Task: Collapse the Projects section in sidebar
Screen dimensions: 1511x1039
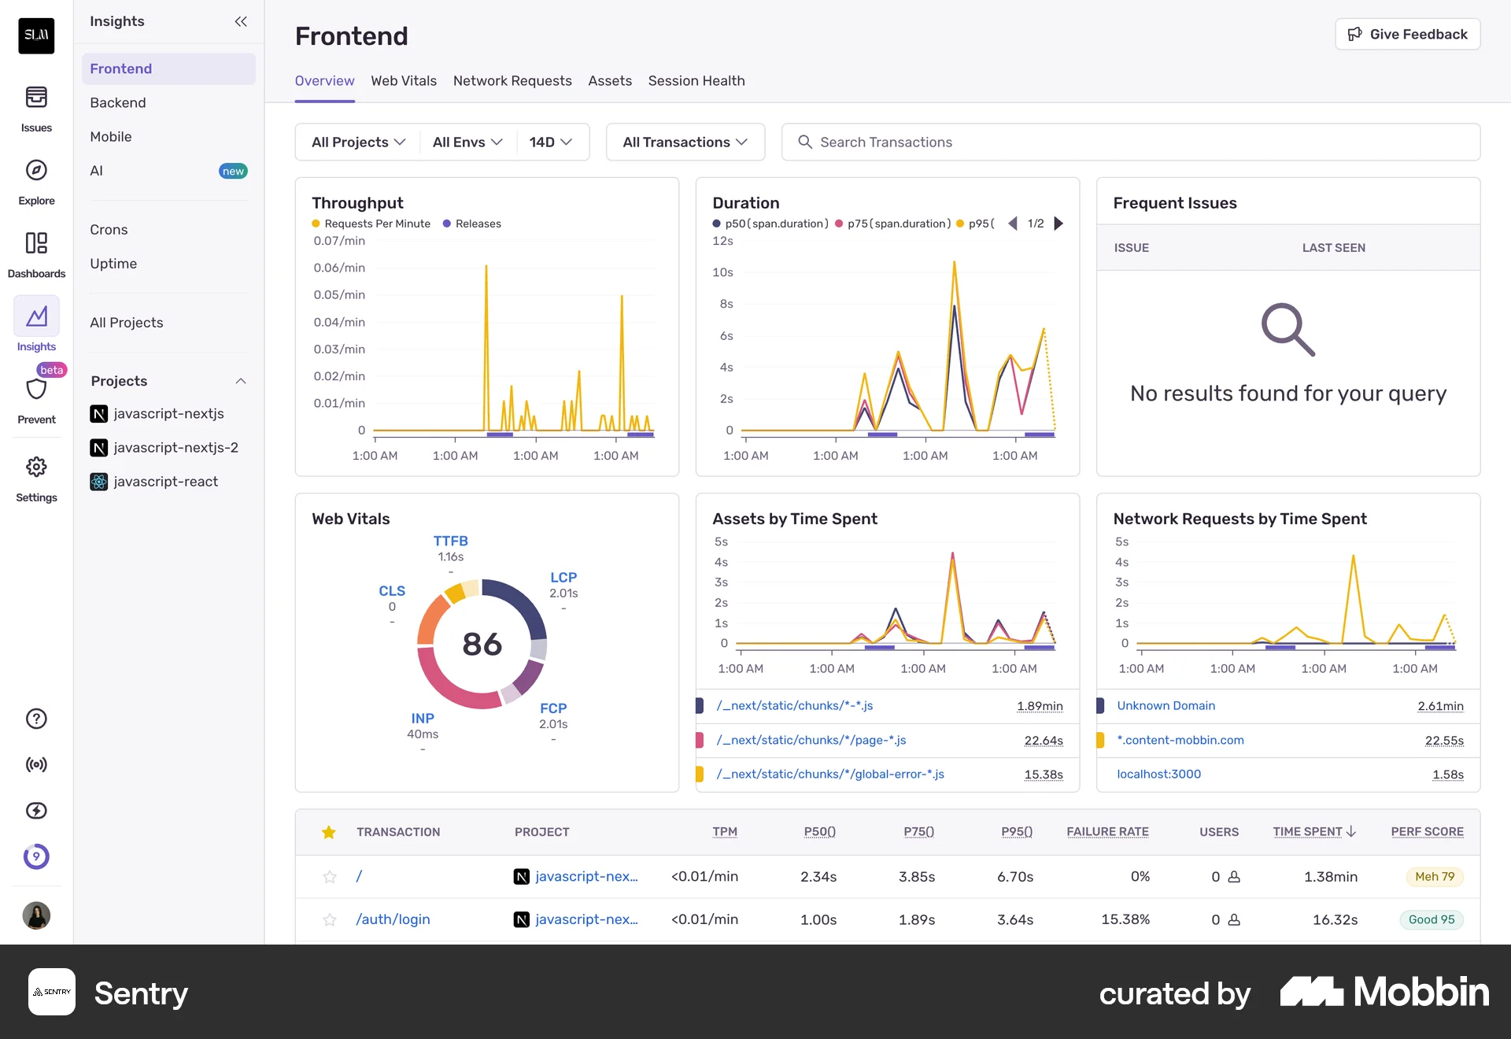Action: [241, 381]
